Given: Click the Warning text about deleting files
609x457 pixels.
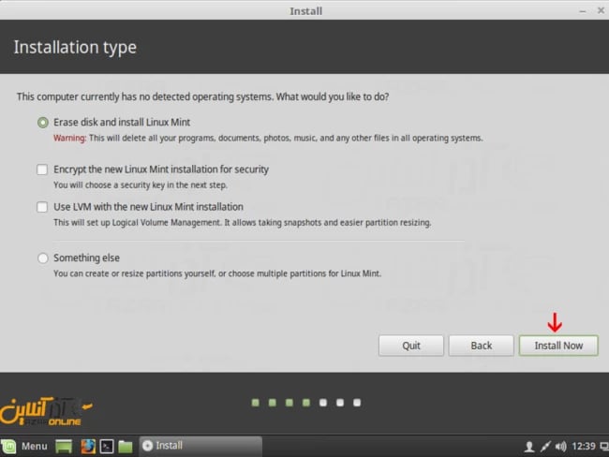Looking at the screenshot, I should pos(268,139).
